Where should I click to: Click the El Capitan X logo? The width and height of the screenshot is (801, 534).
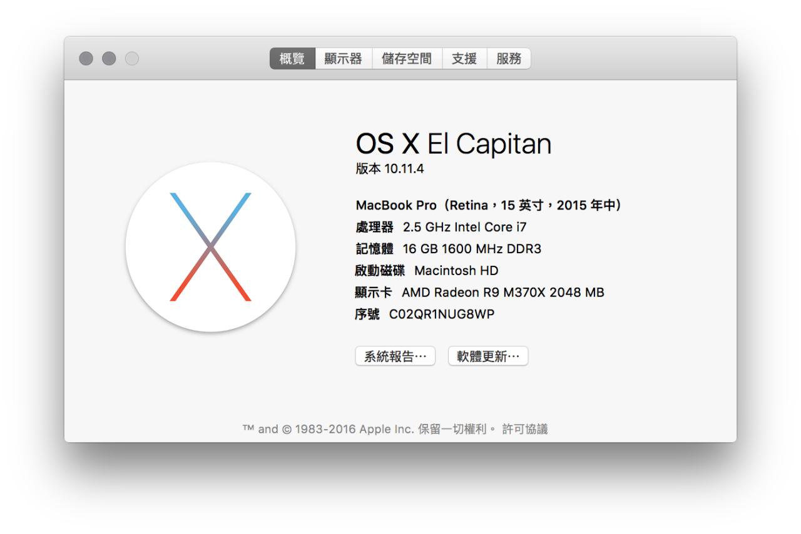coord(210,247)
